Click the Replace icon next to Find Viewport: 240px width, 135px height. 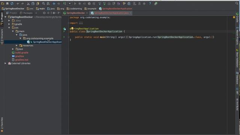[48, 3]
